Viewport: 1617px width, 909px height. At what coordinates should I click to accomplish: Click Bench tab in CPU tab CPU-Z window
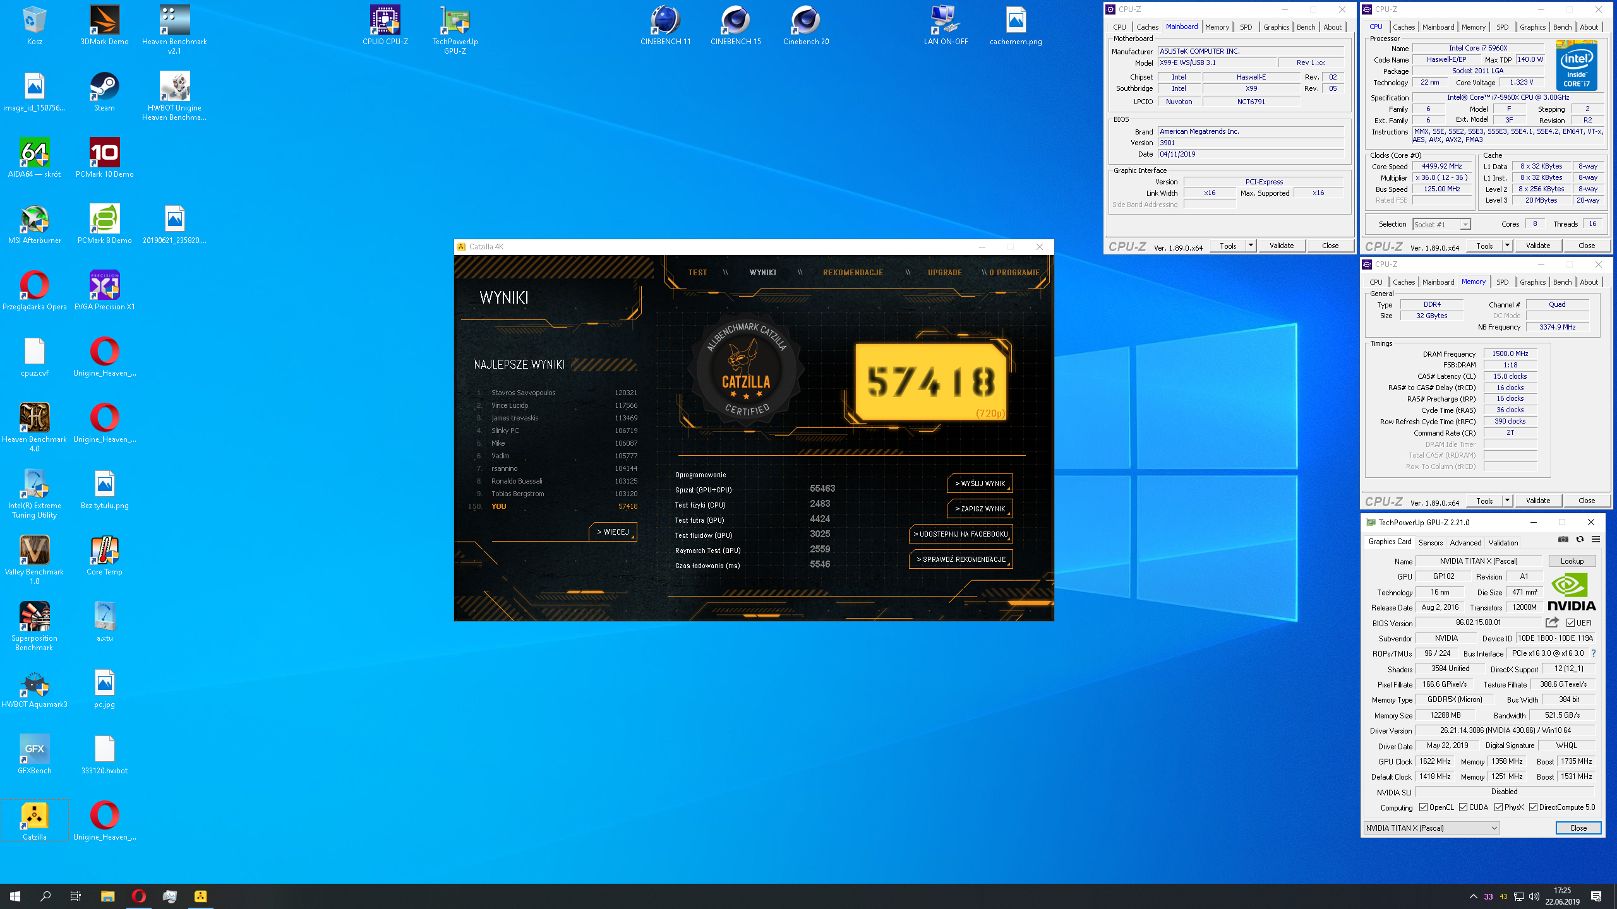coord(1562,27)
